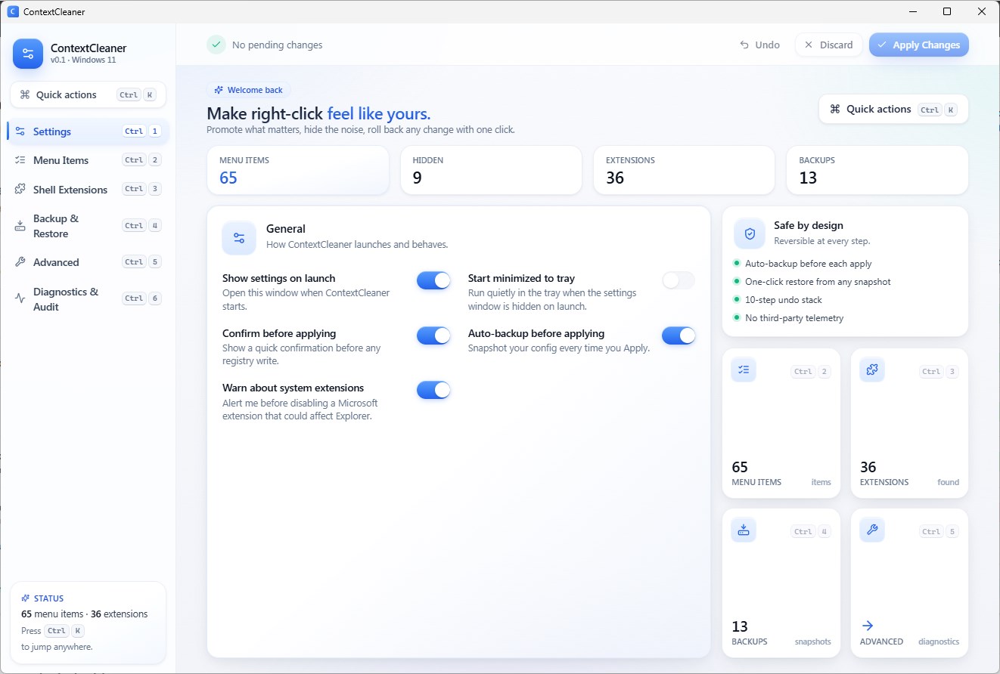
Task: Open Backup & Restore page
Action: tap(89, 226)
